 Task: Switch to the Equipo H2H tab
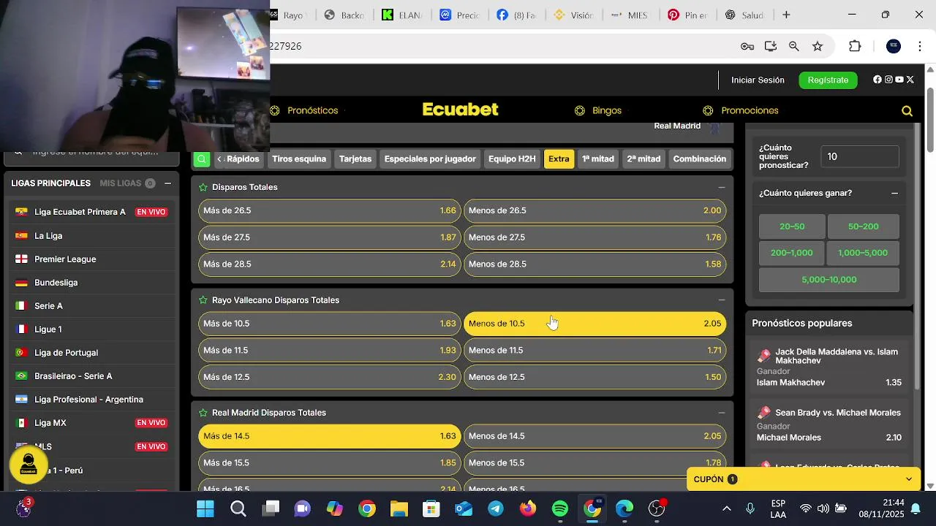[x=512, y=159]
